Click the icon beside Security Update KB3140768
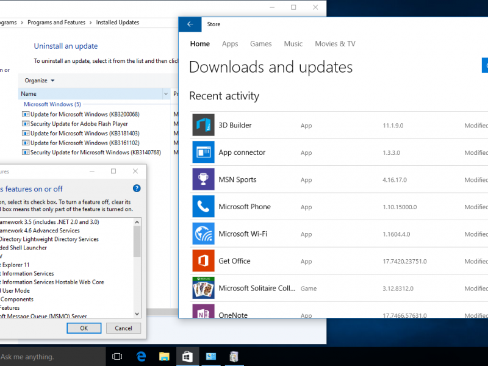Image resolution: width=488 pixels, height=366 pixels. coord(26,152)
